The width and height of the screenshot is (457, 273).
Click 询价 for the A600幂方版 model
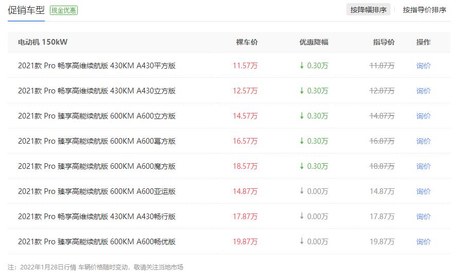423,141
